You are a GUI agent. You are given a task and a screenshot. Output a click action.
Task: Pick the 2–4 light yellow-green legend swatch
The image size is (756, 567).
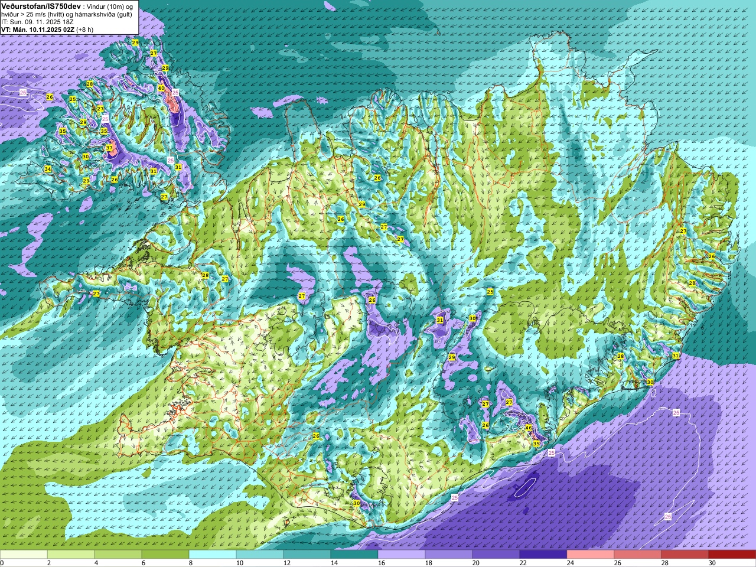[x=71, y=555]
